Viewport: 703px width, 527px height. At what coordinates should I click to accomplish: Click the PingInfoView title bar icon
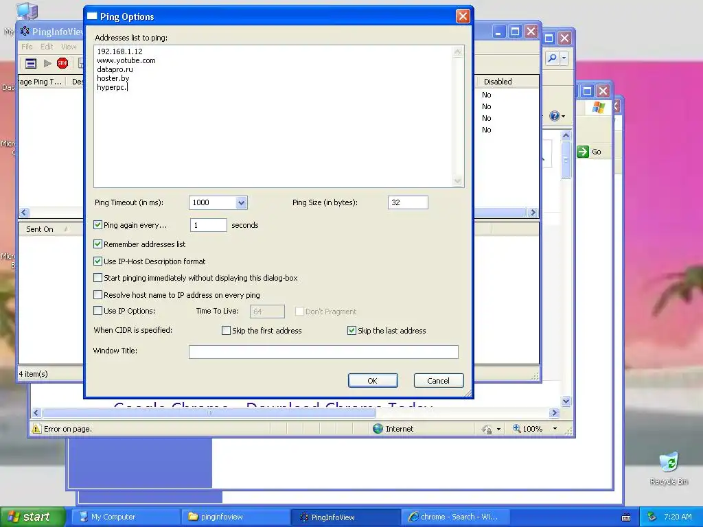click(25, 32)
